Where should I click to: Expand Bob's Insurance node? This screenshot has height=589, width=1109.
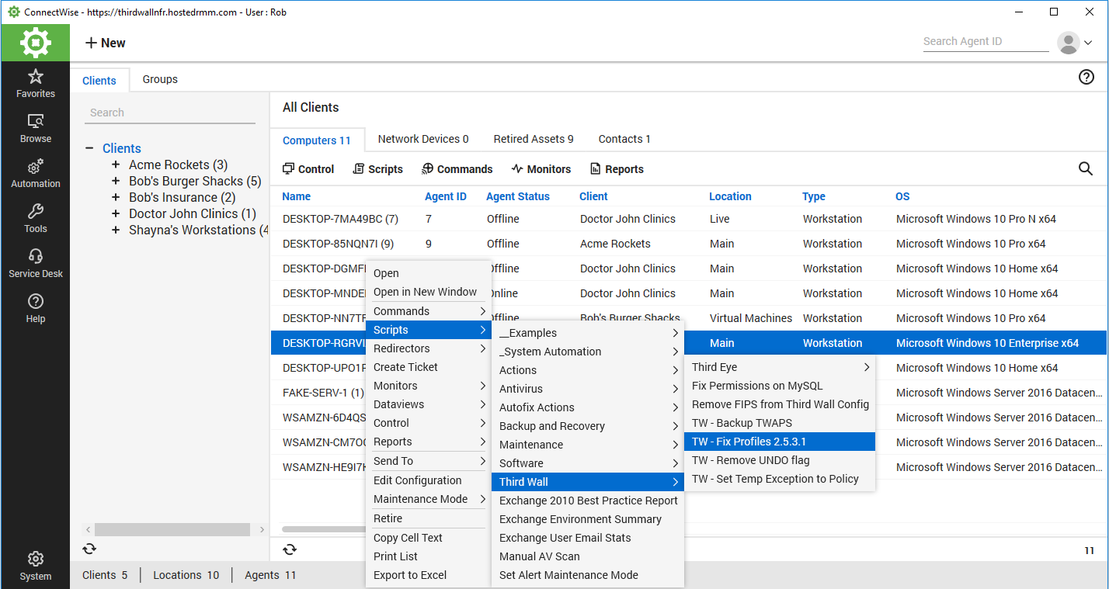(x=116, y=197)
